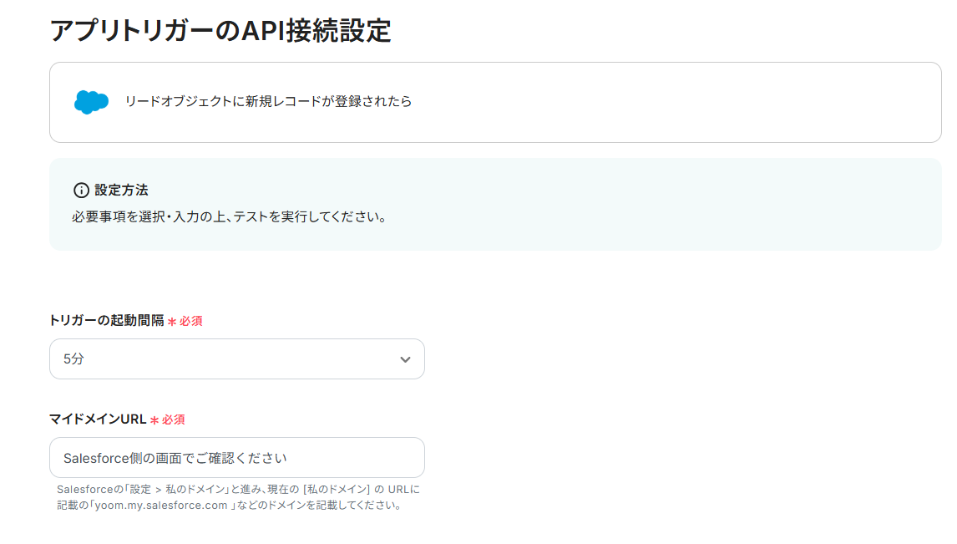Image resolution: width=957 pixels, height=544 pixels.
Task: Click the red asterisk beside トリガーの起動間隔
Action: (171, 321)
